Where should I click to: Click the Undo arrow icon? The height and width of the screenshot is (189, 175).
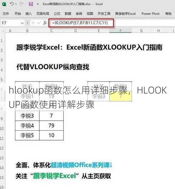(11, 4)
